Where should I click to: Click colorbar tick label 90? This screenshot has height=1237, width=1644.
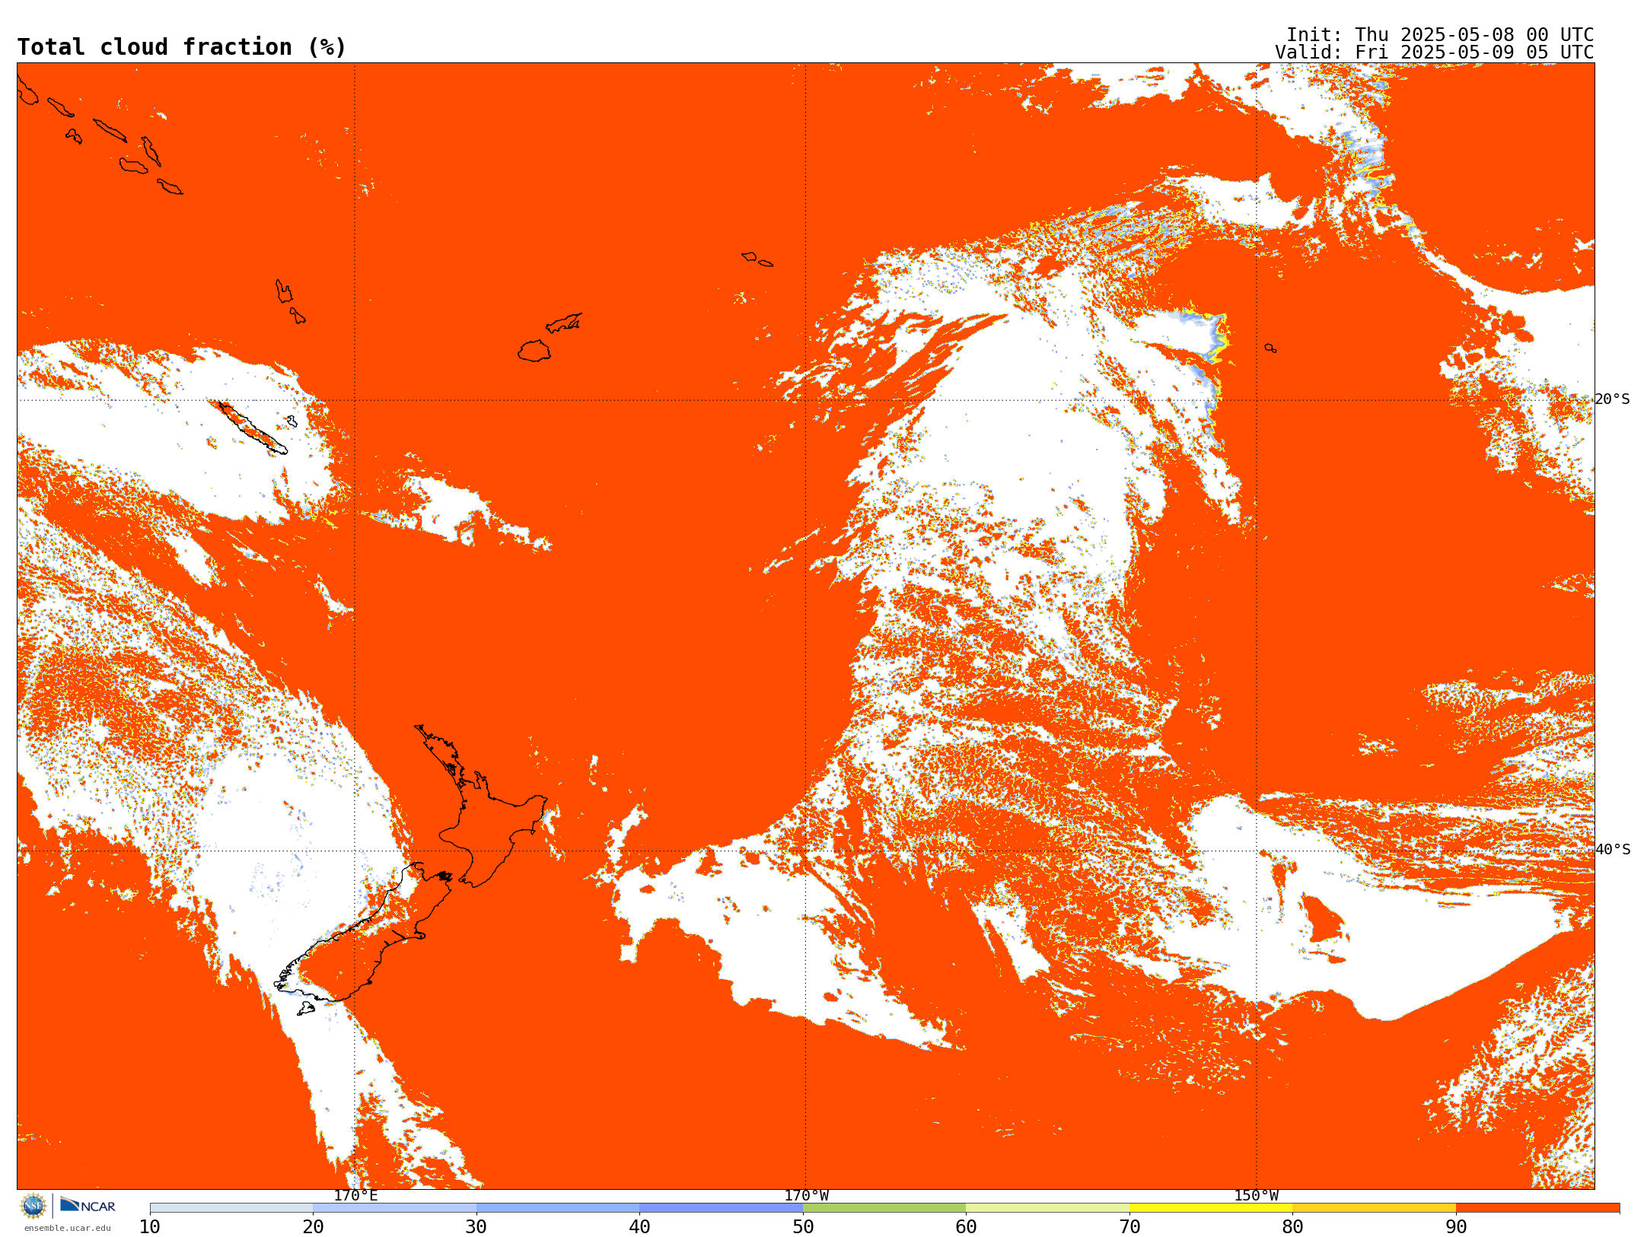1456,1226
